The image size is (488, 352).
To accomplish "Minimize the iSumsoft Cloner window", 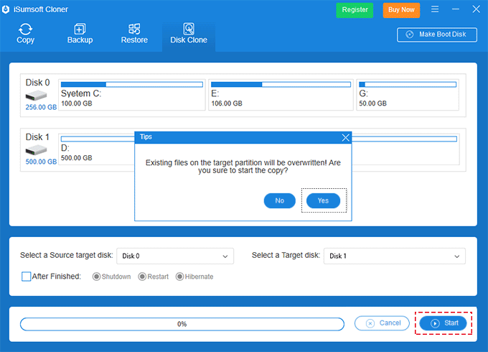I will coord(455,9).
